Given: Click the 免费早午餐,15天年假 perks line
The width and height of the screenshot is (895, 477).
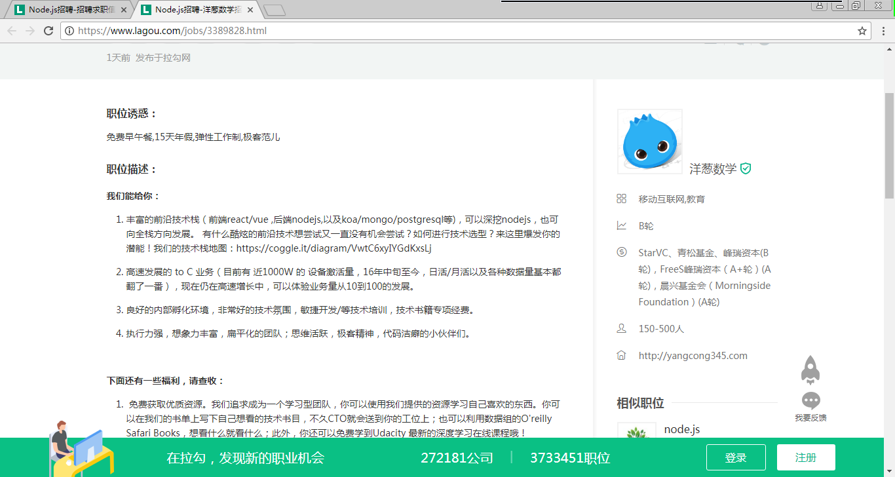Looking at the screenshot, I should [193, 137].
